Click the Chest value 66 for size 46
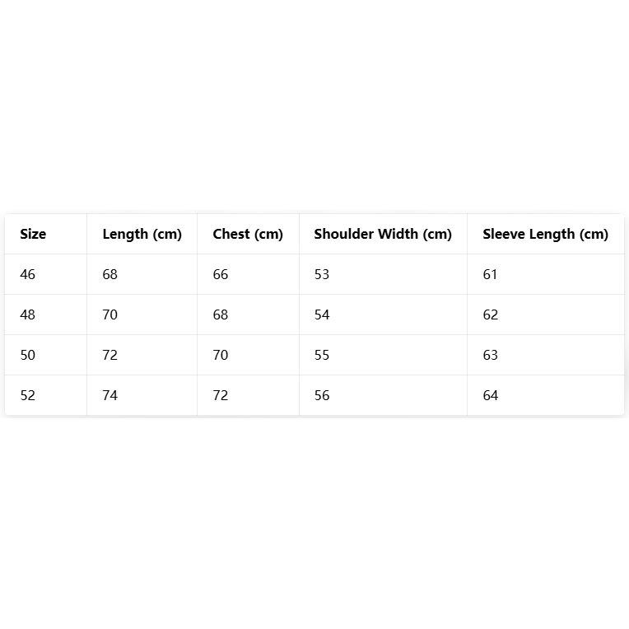 coord(221,274)
